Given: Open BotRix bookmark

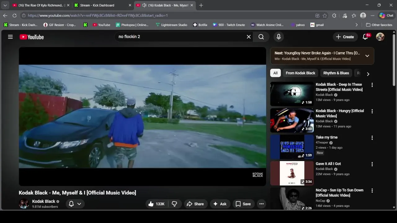Looking at the screenshot, I should (200, 25).
